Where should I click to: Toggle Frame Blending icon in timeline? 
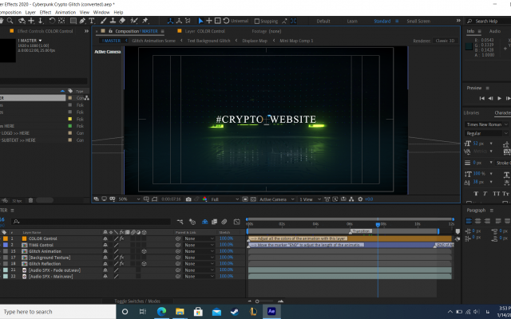(214, 222)
